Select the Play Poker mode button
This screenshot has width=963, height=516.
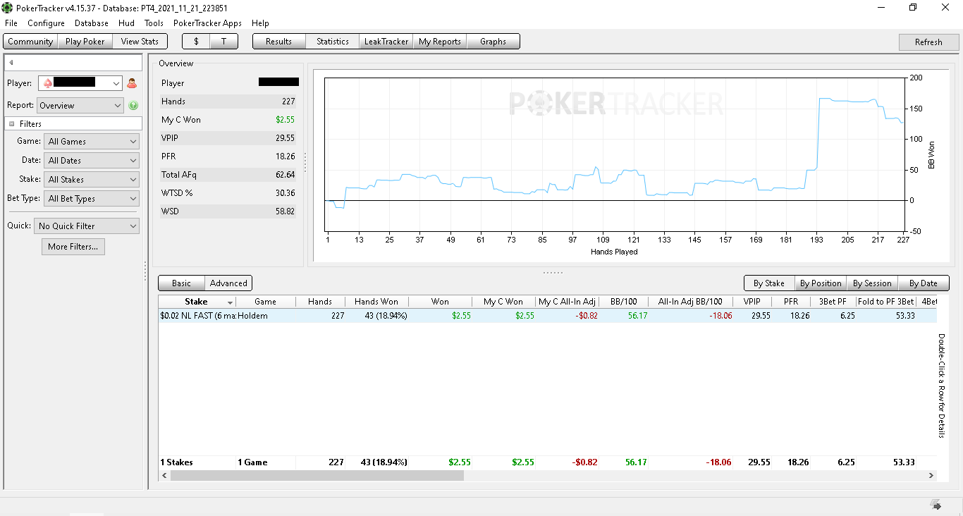pos(85,42)
